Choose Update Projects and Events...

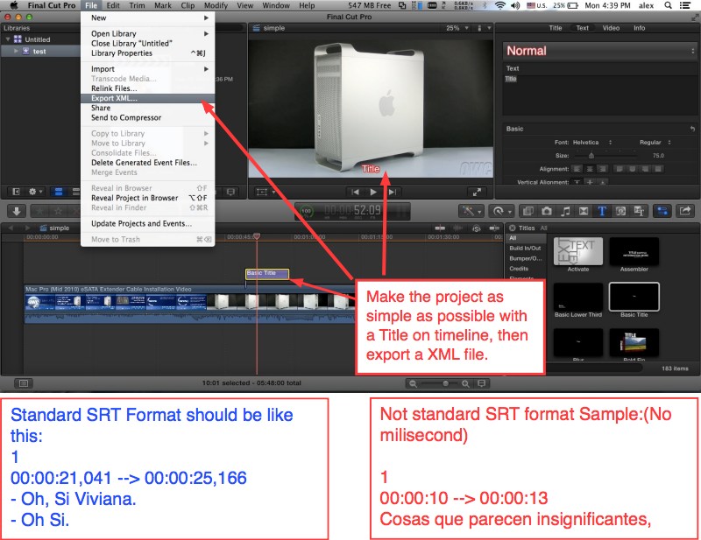(147, 223)
